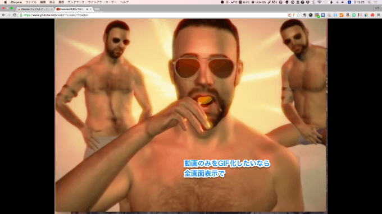Open the Bluetooth menu bar icon
Image resolution: width=382 pixels, height=214 pixels.
click(313, 2)
